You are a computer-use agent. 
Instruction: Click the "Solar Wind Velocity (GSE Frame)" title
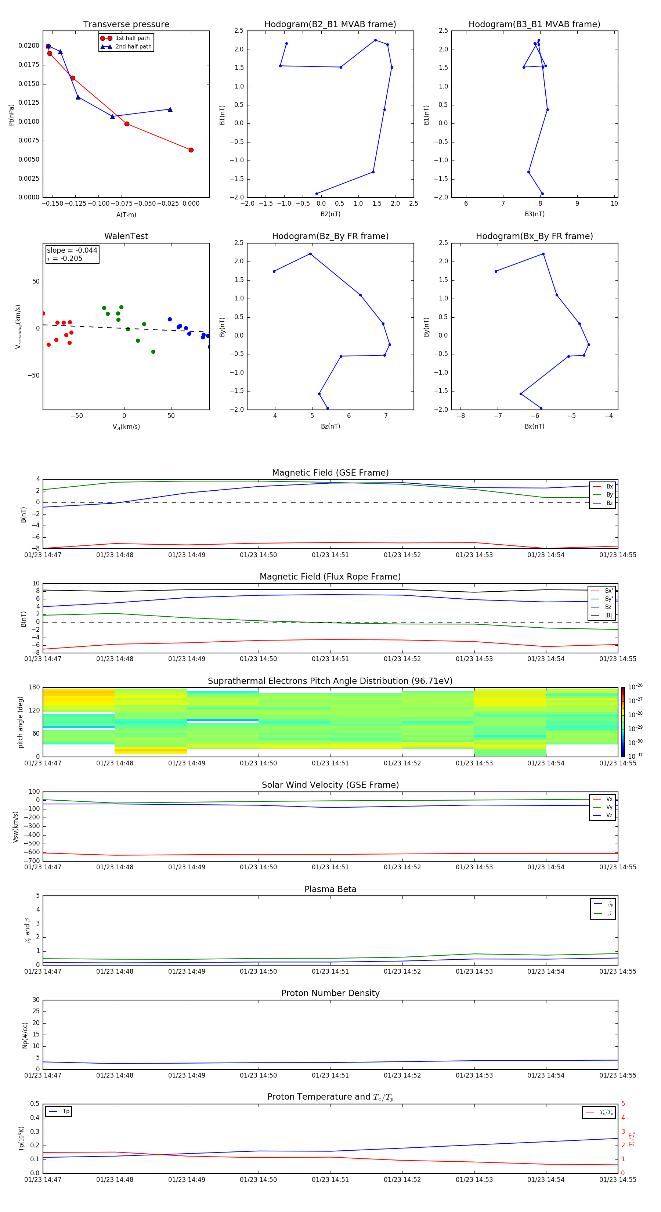[x=330, y=785]
